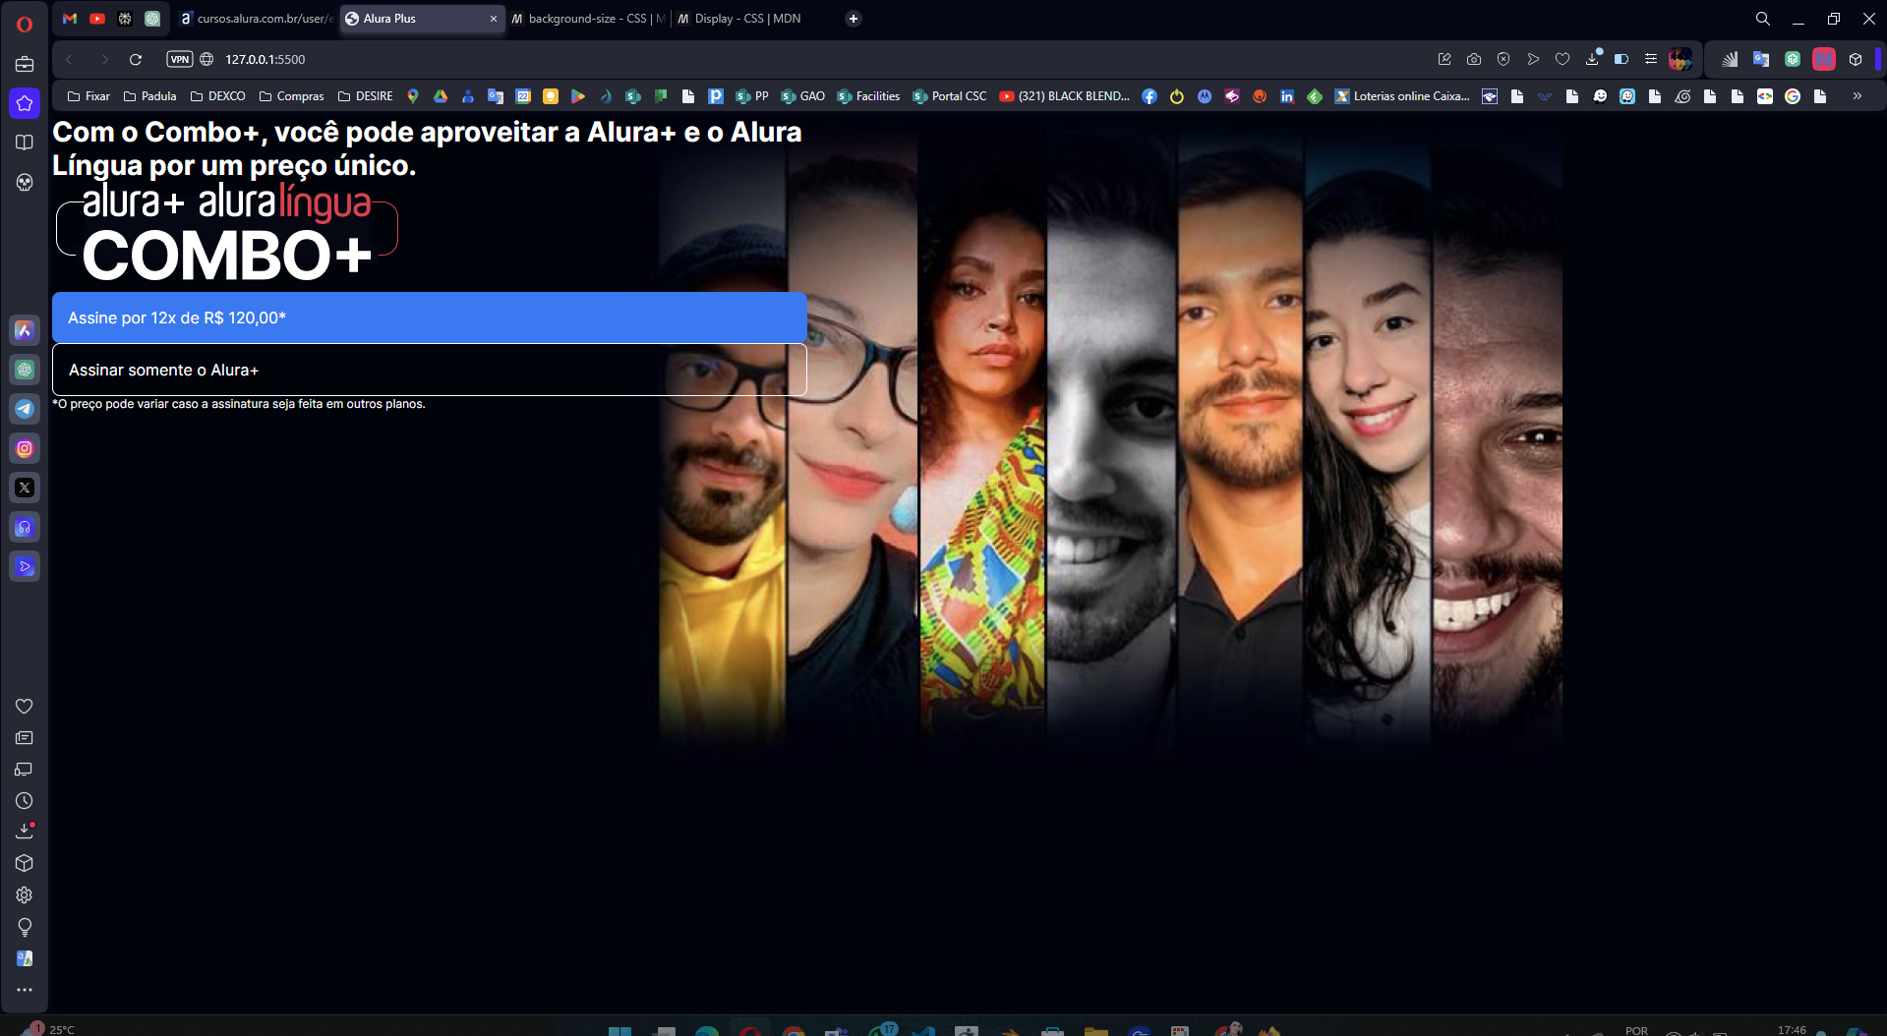Open the workspaces briefcase icon in sidebar
The width and height of the screenshot is (1887, 1036).
pyautogui.click(x=25, y=64)
